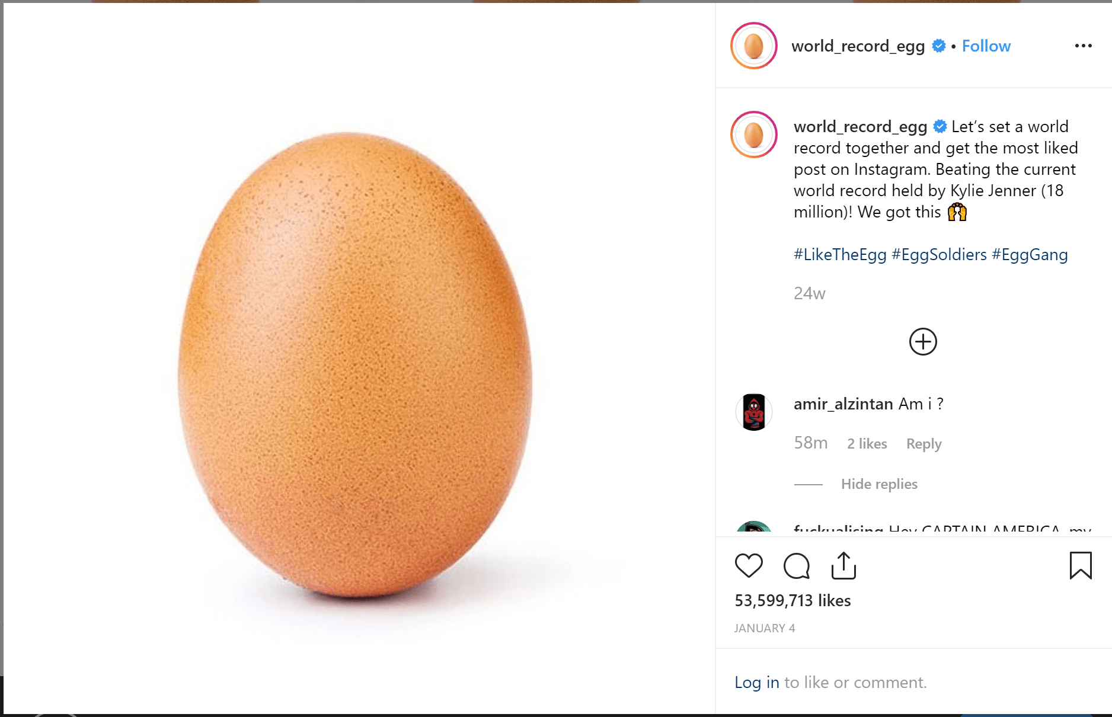Open the comment bubble icon
Screen dimensions: 1112x717
(796, 565)
